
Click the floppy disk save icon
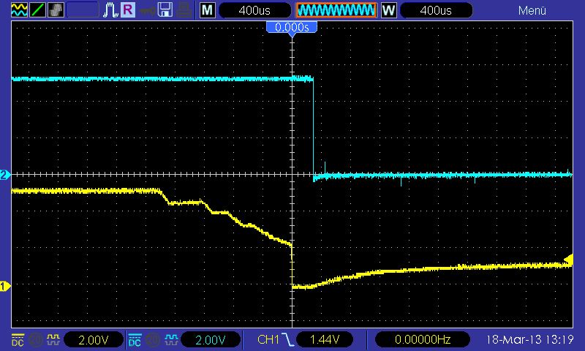tap(165, 10)
